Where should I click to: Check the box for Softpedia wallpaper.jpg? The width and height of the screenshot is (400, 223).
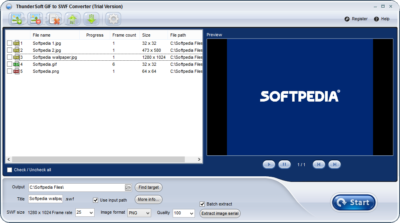9,57
